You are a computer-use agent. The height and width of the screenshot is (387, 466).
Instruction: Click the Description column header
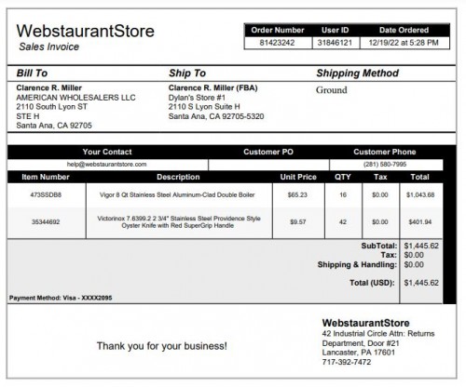click(178, 177)
